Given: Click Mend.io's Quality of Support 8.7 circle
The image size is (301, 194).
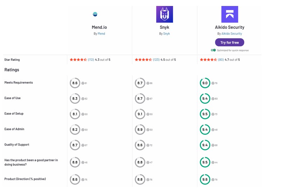Looking at the screenshot, I should (75, 145).
